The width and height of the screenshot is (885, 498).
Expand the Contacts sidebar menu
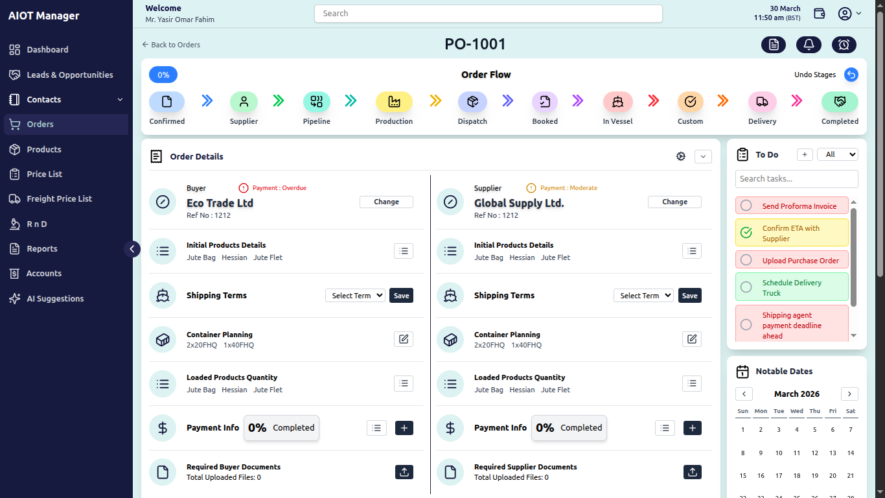[x=66, y=99]
